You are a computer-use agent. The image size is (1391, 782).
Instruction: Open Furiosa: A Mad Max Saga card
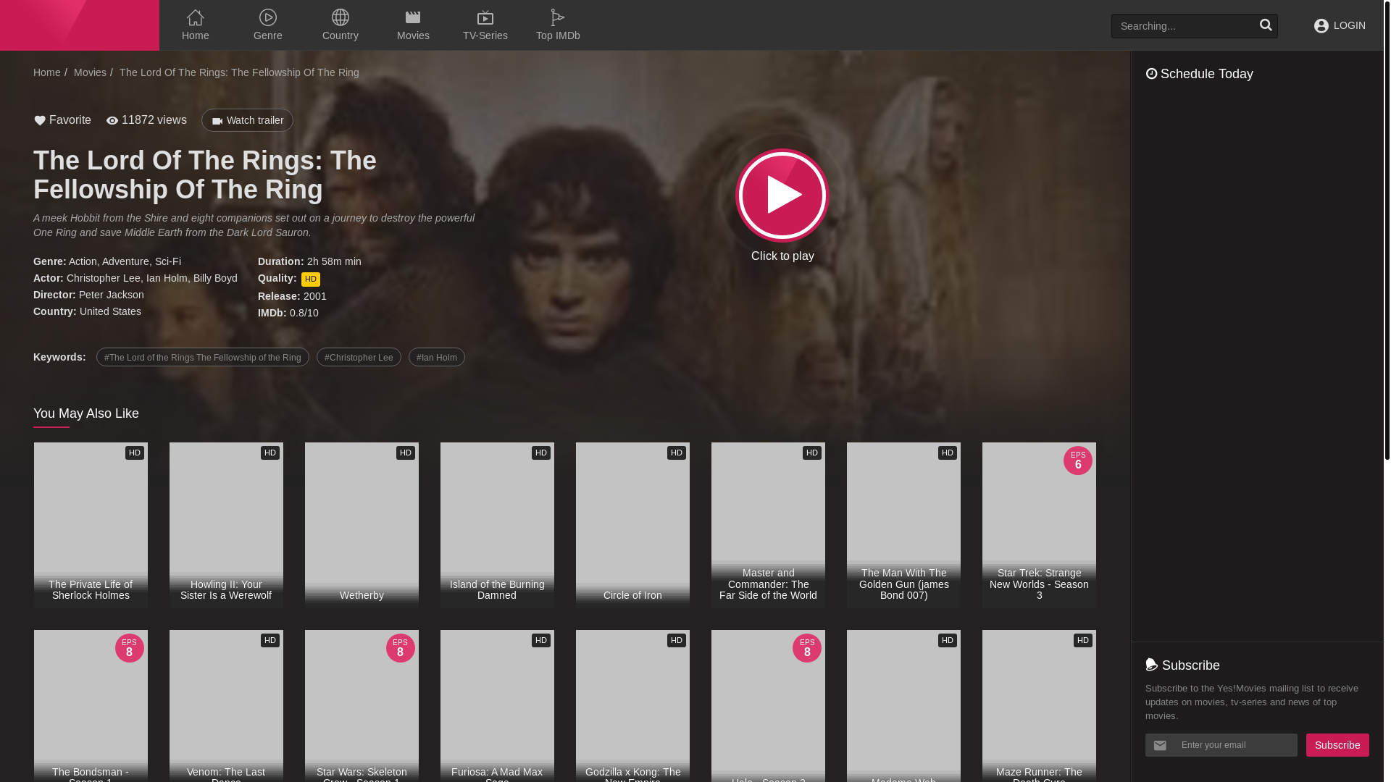[x=497, y=706]
